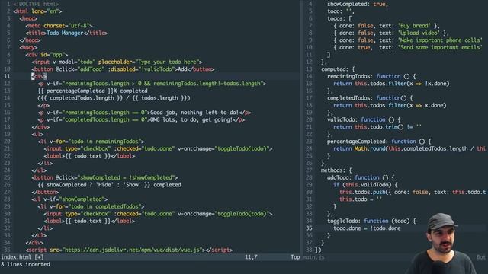Click the 'return Math.round(' line
The image size is (488, 274).
409,149
